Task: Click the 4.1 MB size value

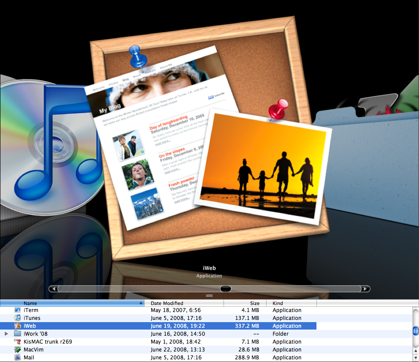Action: 250,310
